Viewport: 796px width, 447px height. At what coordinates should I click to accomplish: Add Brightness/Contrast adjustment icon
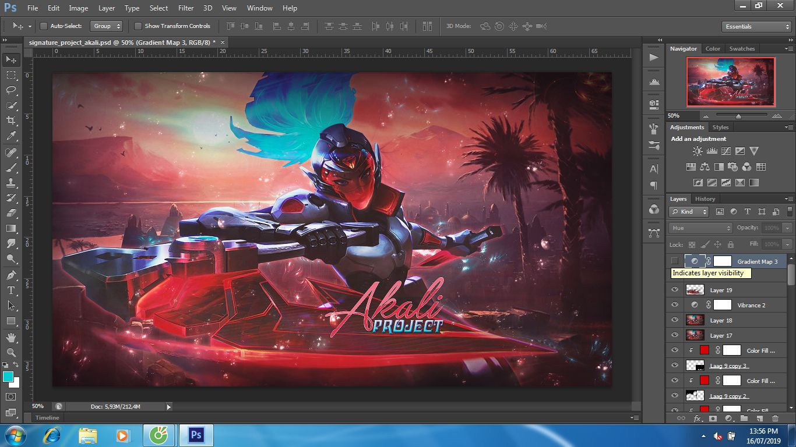698,151
